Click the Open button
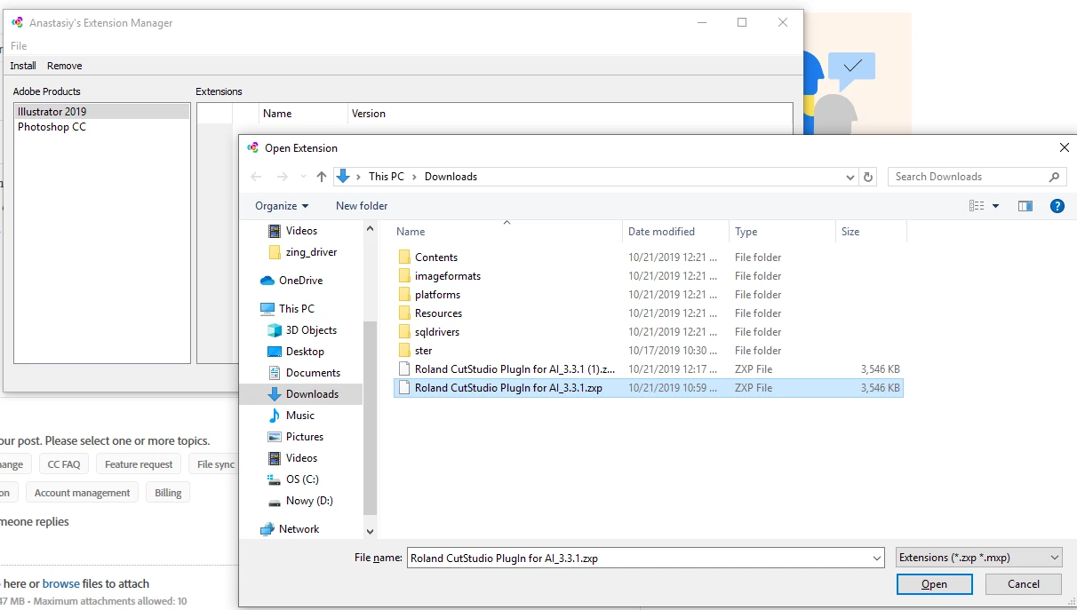 pyautogui.click(x=934, y=584)
